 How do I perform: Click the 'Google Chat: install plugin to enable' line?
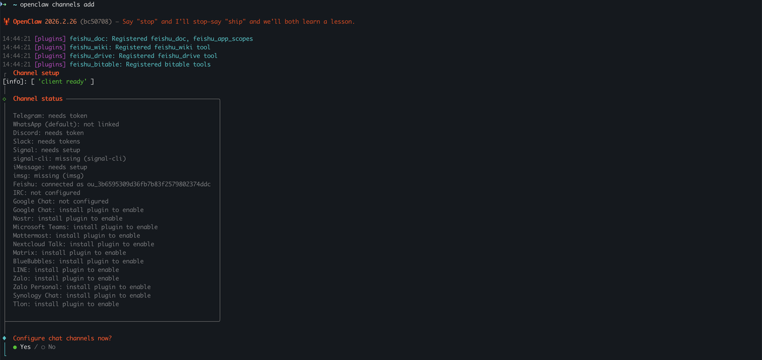[x=78, y=210]
